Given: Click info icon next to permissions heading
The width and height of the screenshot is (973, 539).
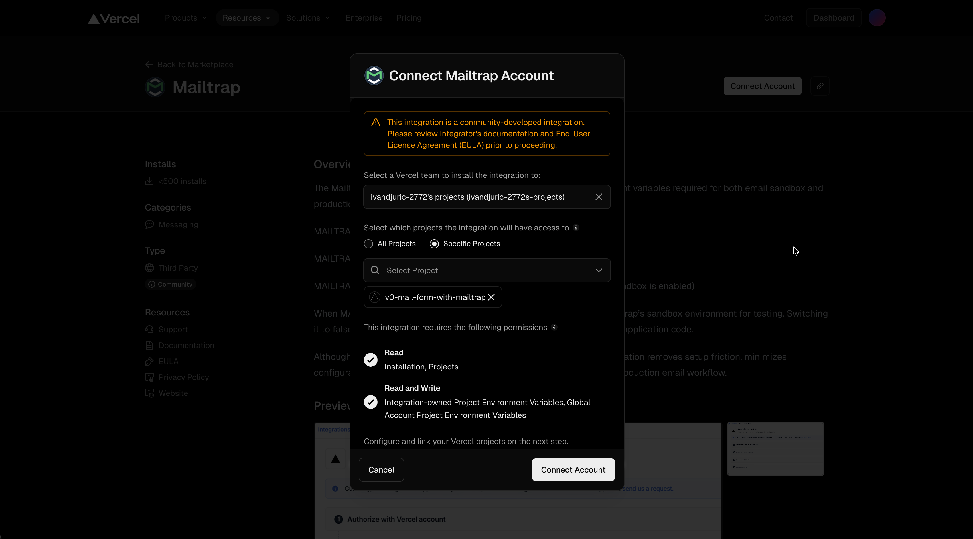Looking at the screenshot, I should click(x=554, y=327).
